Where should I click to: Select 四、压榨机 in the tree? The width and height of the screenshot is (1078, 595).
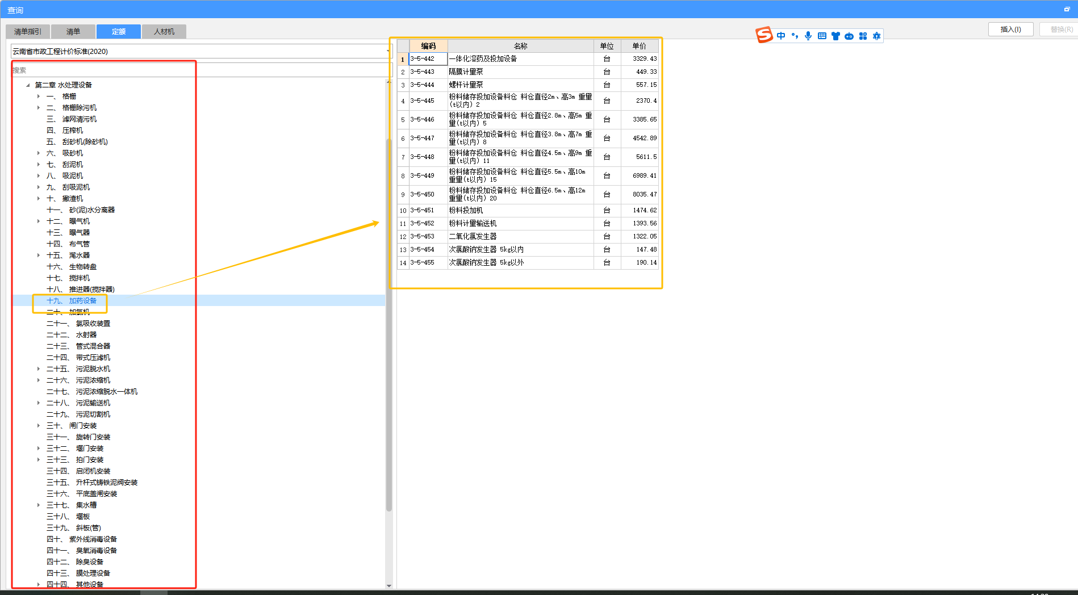[x=65, y=131]
